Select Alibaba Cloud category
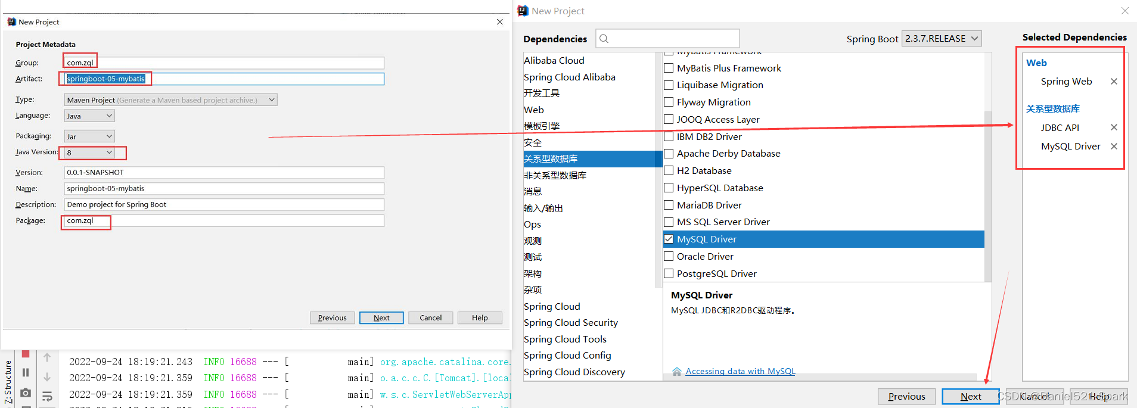 (x=554, y=60)
